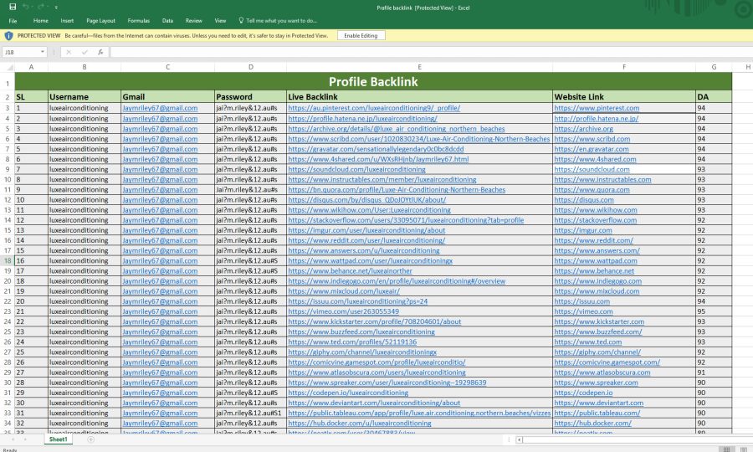The height and width of the screenshot is (452, 753).
Task: Select column G header
Action: click(715, 67)
